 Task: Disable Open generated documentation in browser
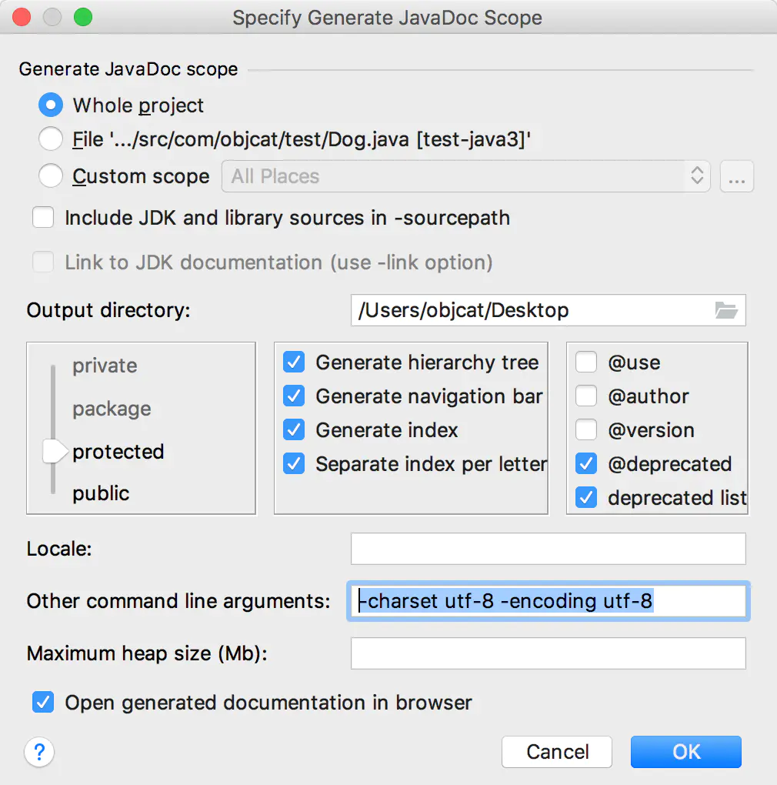tap(43, 703)
